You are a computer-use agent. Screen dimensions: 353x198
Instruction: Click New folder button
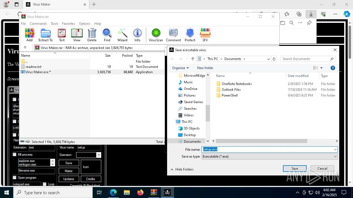(x=205, y=68)
